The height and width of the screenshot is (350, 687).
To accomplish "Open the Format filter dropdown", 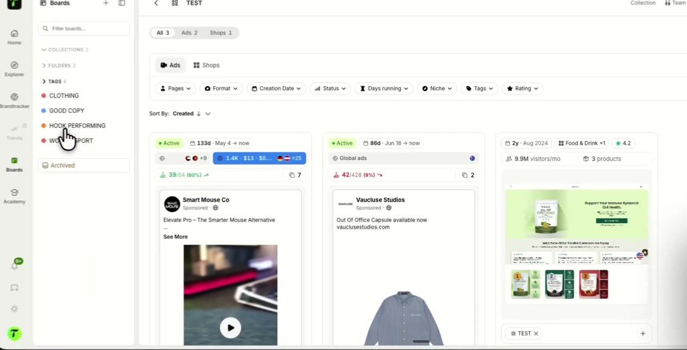I will 221,89.
